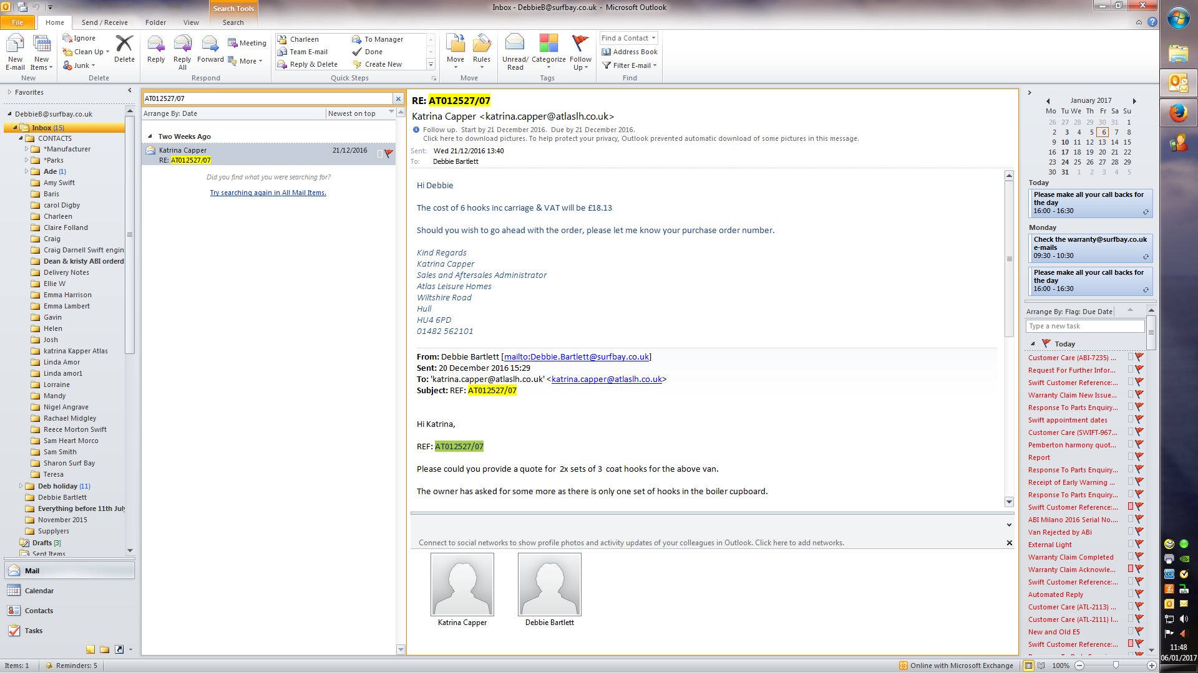Toggle the flag on Katrina Capper's message
The height and width of the screenshot is (673, 1198).
389,153
